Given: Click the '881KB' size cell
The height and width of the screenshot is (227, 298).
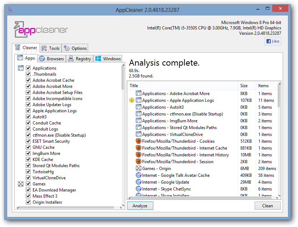Looking at the screenshot, I should tap(246, 148).
